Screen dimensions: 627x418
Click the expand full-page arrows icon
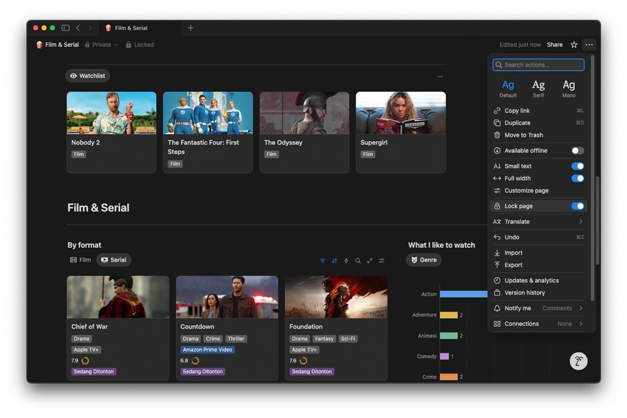(x=370, y=261)
